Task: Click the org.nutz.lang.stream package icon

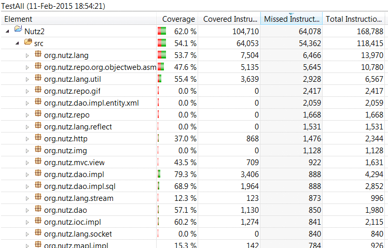Action: point(38,198)
